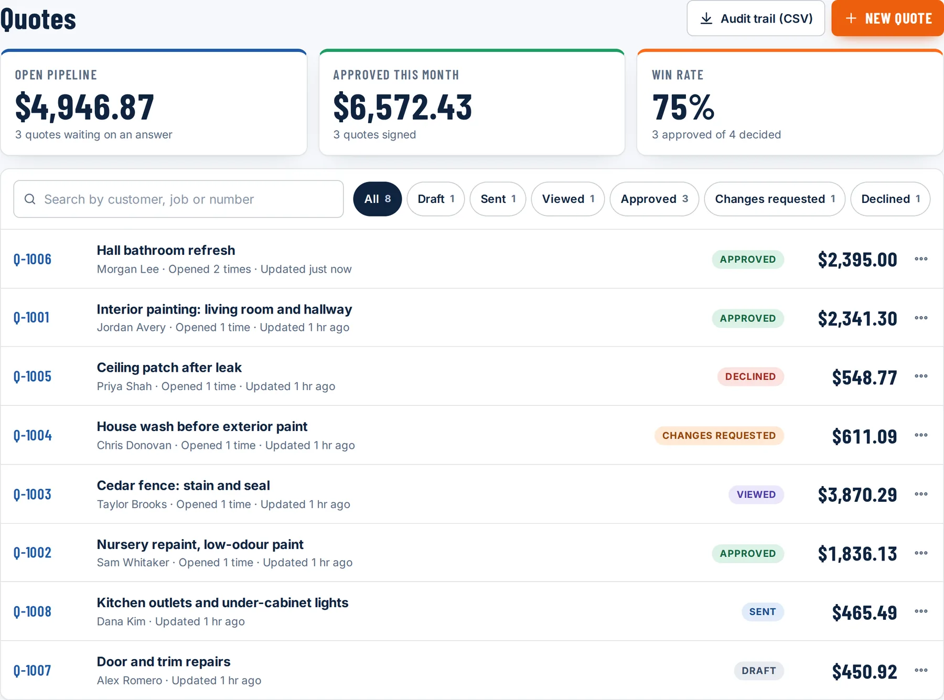The height and width of the screenshot is (700, 944).
Task: Open quote number Q-1005
Action: tap(33, 376)
